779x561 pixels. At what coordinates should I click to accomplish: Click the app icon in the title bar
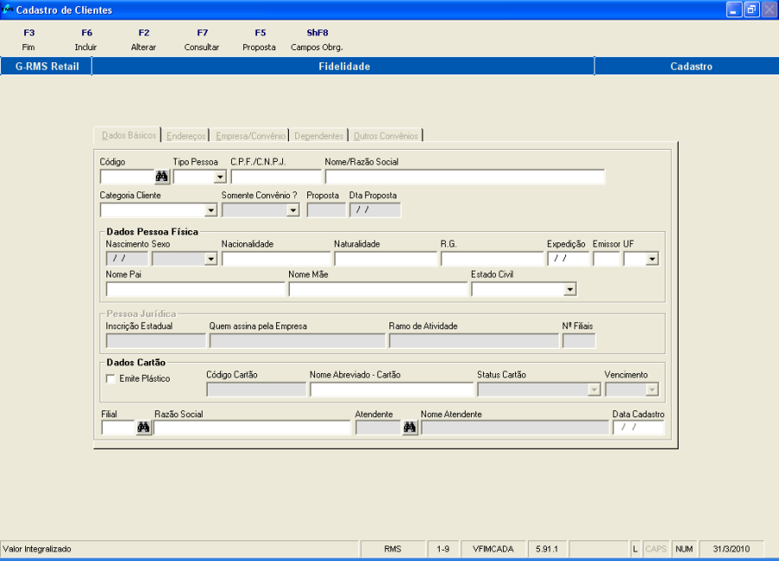[x=7, y=10]
